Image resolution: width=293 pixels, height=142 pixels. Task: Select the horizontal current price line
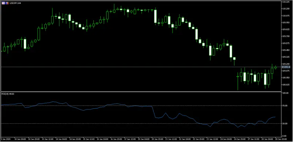tap(141, 67)
